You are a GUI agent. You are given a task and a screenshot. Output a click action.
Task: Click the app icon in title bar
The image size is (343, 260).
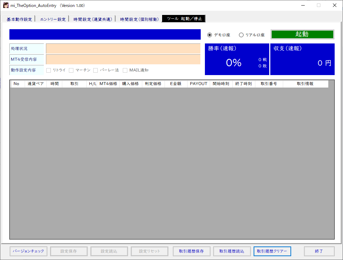click(6, 6)
